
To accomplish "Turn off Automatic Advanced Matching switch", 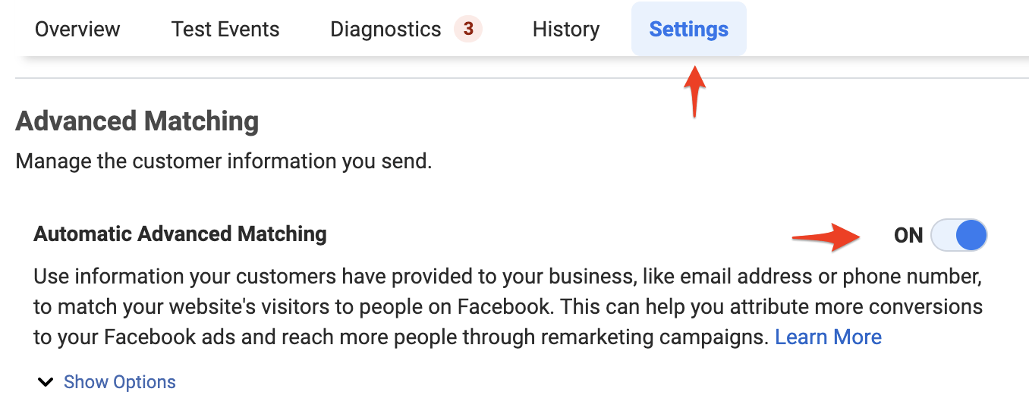I will (959, 235).
